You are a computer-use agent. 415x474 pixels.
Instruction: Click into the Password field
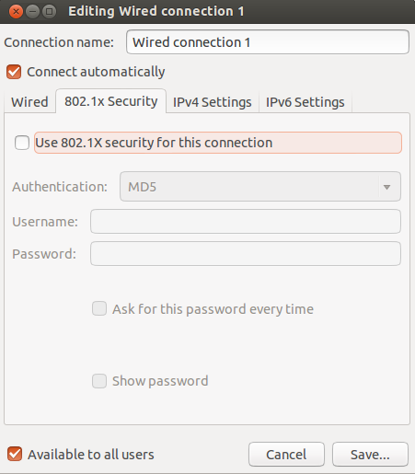[x=246, y=254]
